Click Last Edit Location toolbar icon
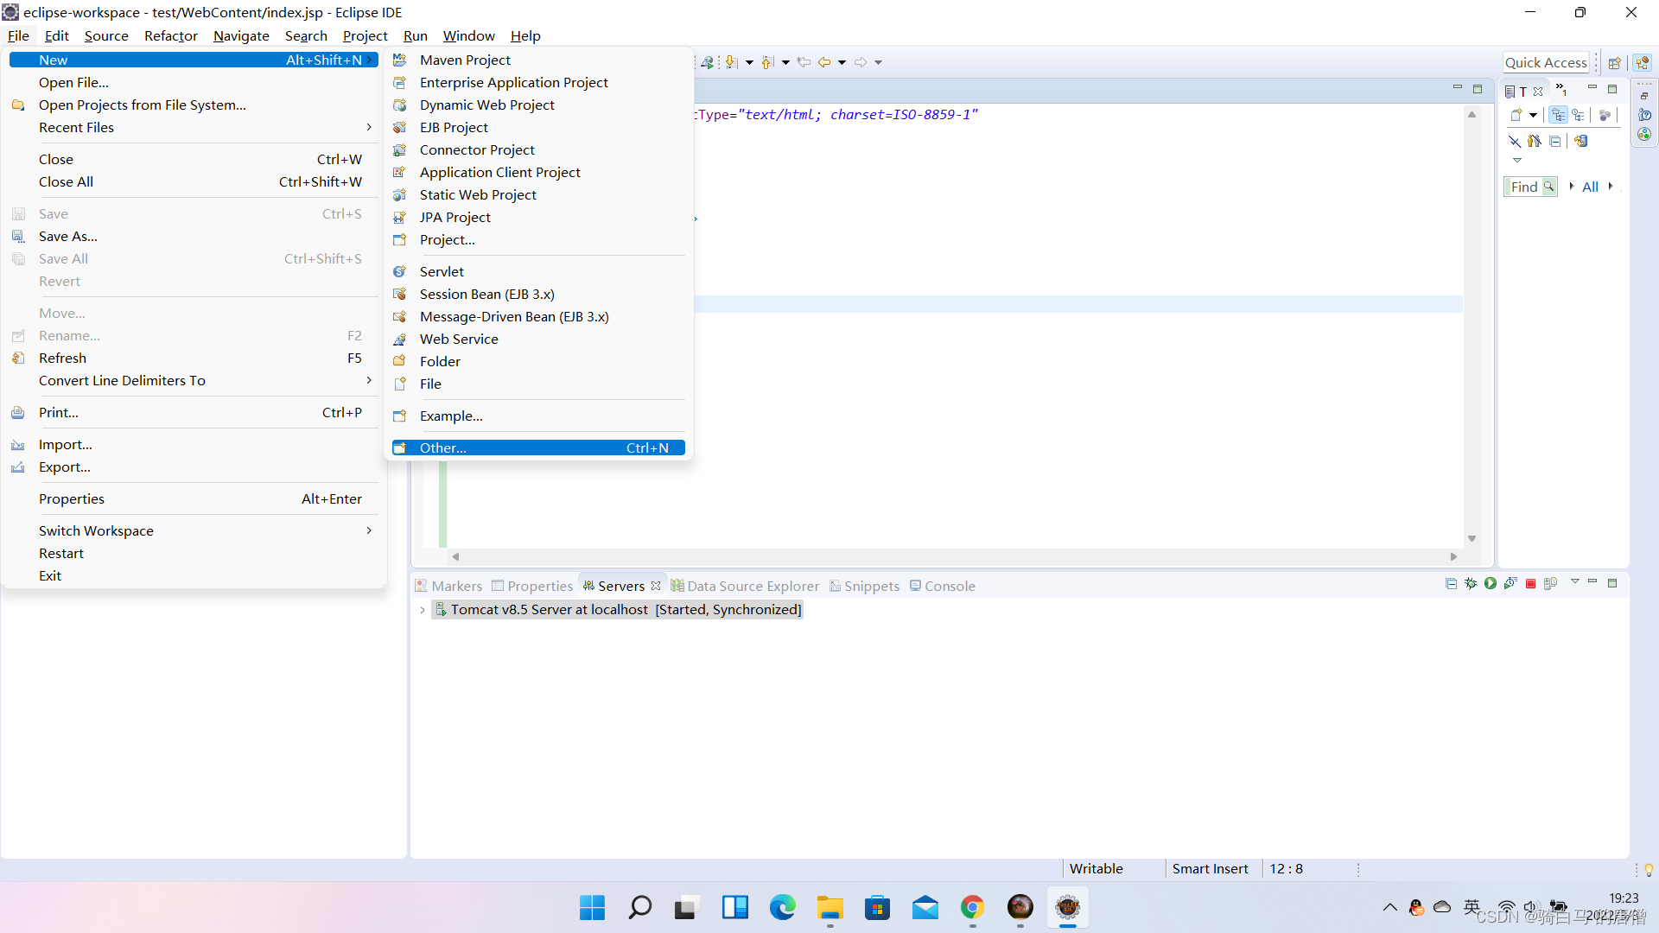This screenshot has width=1659, height=933. 804,62
